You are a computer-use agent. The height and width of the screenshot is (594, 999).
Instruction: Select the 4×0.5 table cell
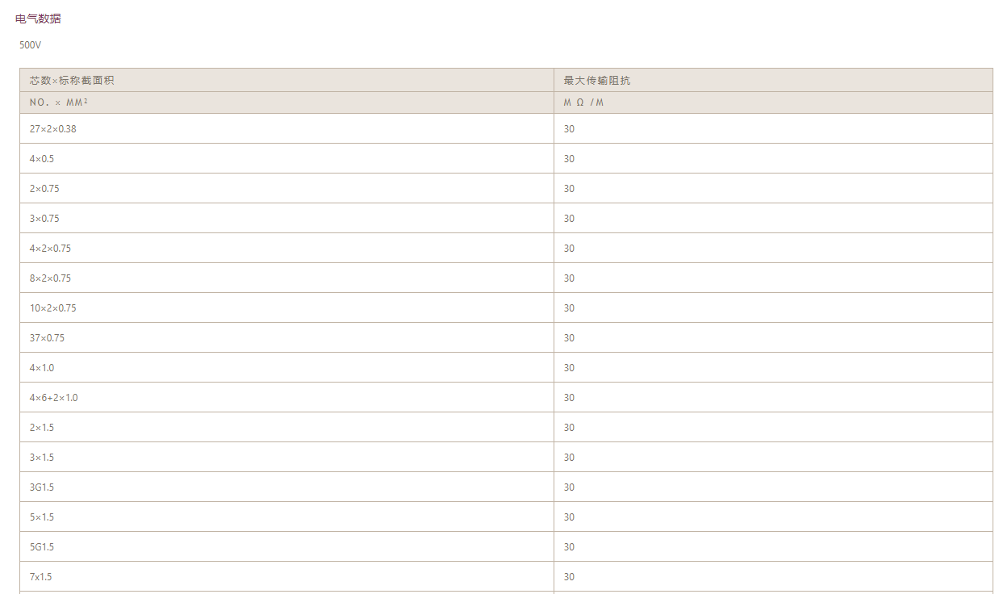click(x=42, y=159)
